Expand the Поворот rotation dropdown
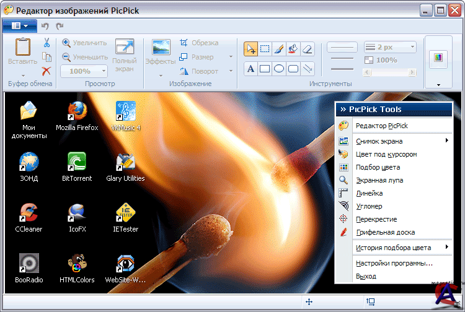This screenshot has width=465, height=312. point(231,71)
